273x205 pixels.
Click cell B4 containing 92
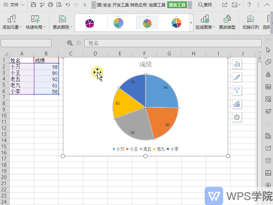(46, 79)
